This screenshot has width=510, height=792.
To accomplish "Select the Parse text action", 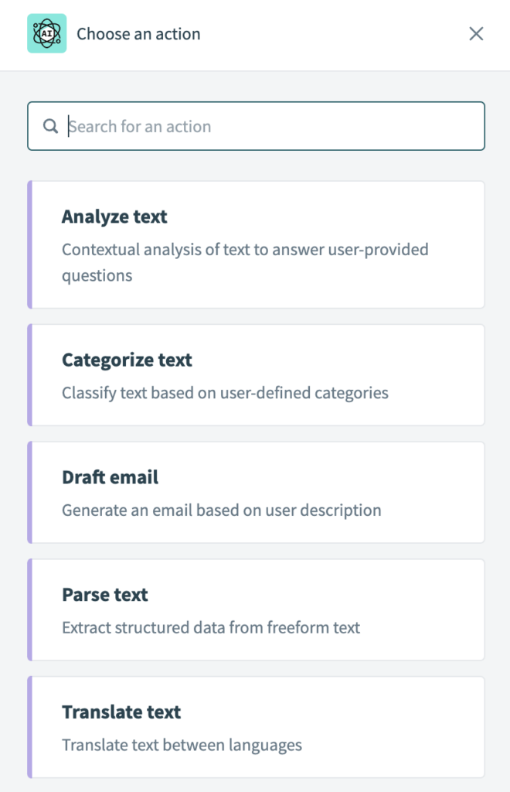I will coord(105,595).
